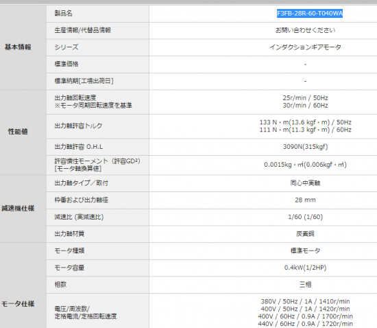Viewport: 377px width, 328px height.
Task: Click the 標準価格 label
Action: (66, 64)
